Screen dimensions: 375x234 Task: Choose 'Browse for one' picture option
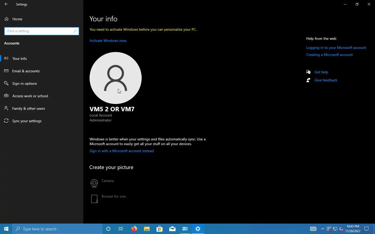click(108, 199)
